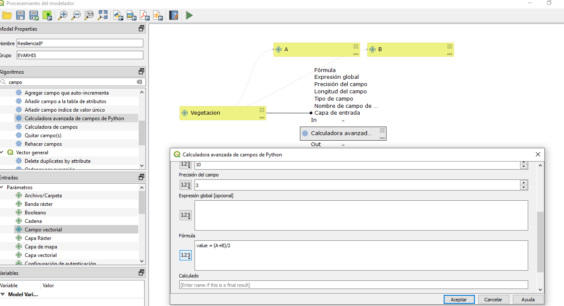Run the ResilienciaIF model
Image resolution: width=564 pixels, height=306 pixels.
(x=188, y=15)
